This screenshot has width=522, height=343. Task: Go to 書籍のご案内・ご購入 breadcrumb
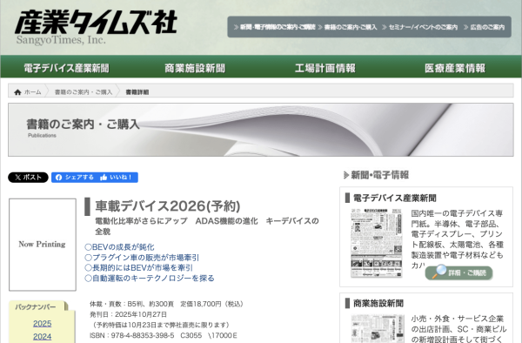[84, 92]
